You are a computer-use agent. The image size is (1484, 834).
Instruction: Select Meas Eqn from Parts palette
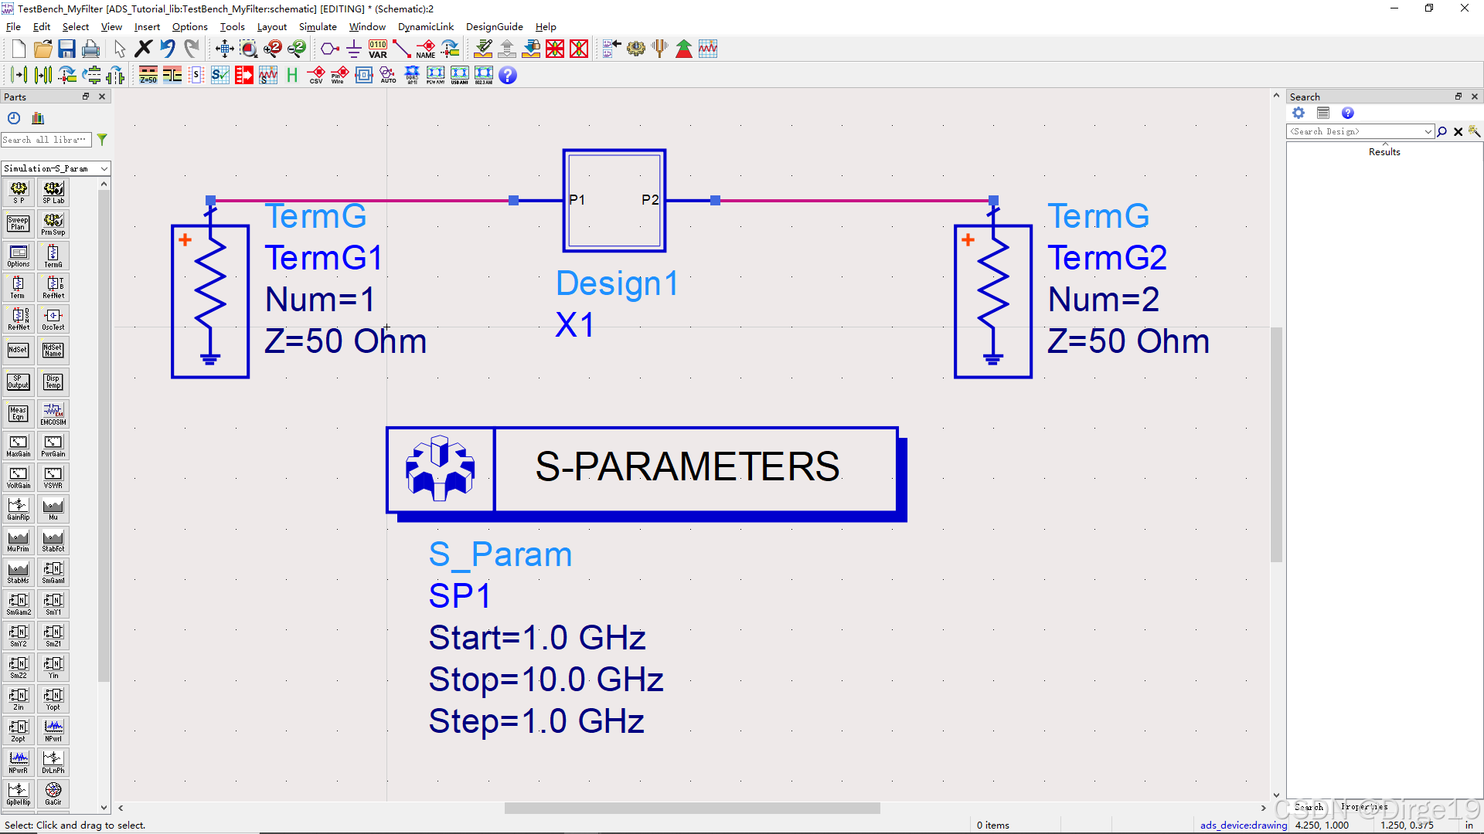[18, 414]
